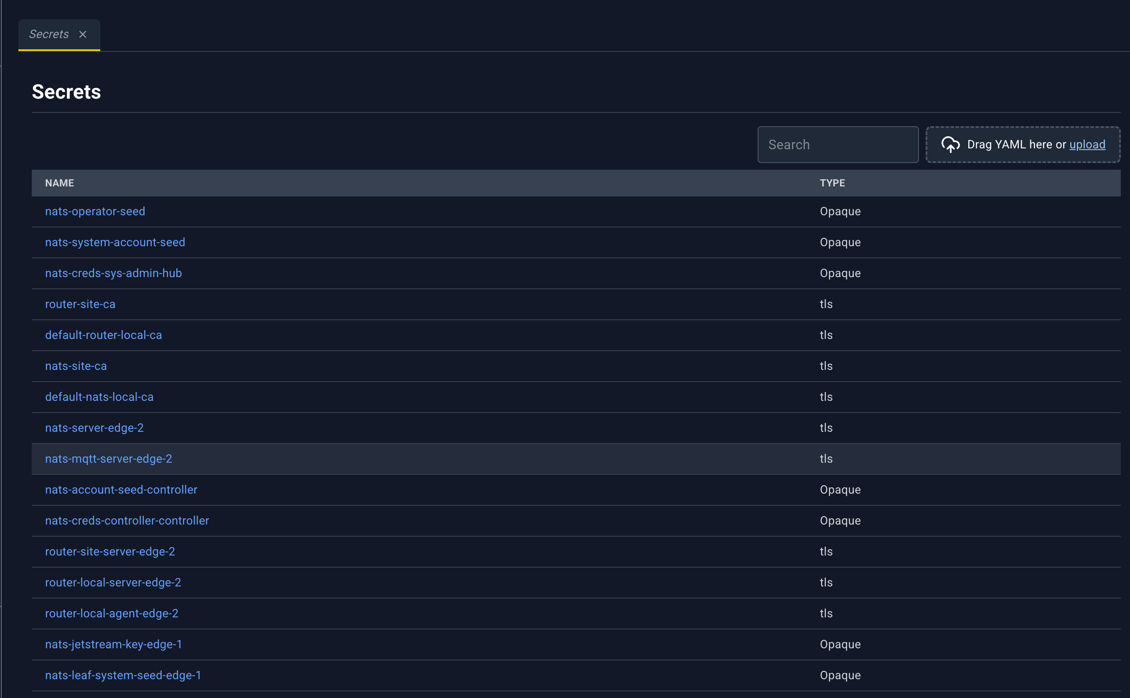Open nats-server-edge-2 secret
Screen dimensions: 1130x698
pyautogui.click(x=94, y=428)
